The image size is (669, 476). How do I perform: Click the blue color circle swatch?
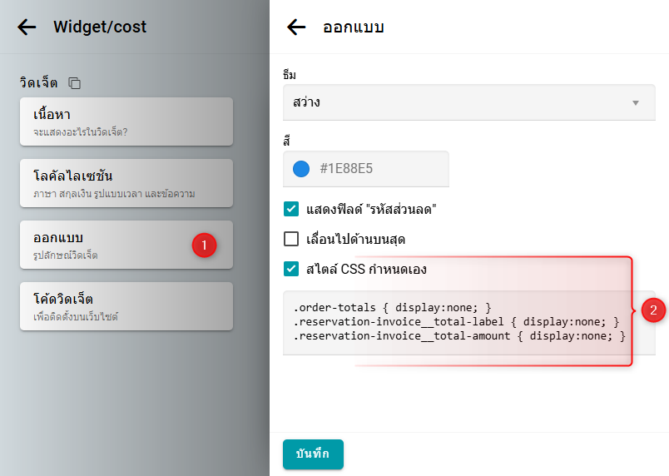click(x=301, y=169)
